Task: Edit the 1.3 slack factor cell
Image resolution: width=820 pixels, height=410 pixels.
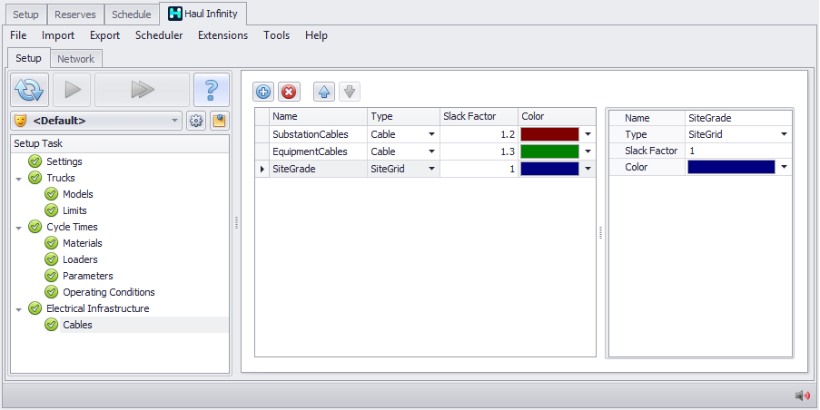Action: (479, 151)
